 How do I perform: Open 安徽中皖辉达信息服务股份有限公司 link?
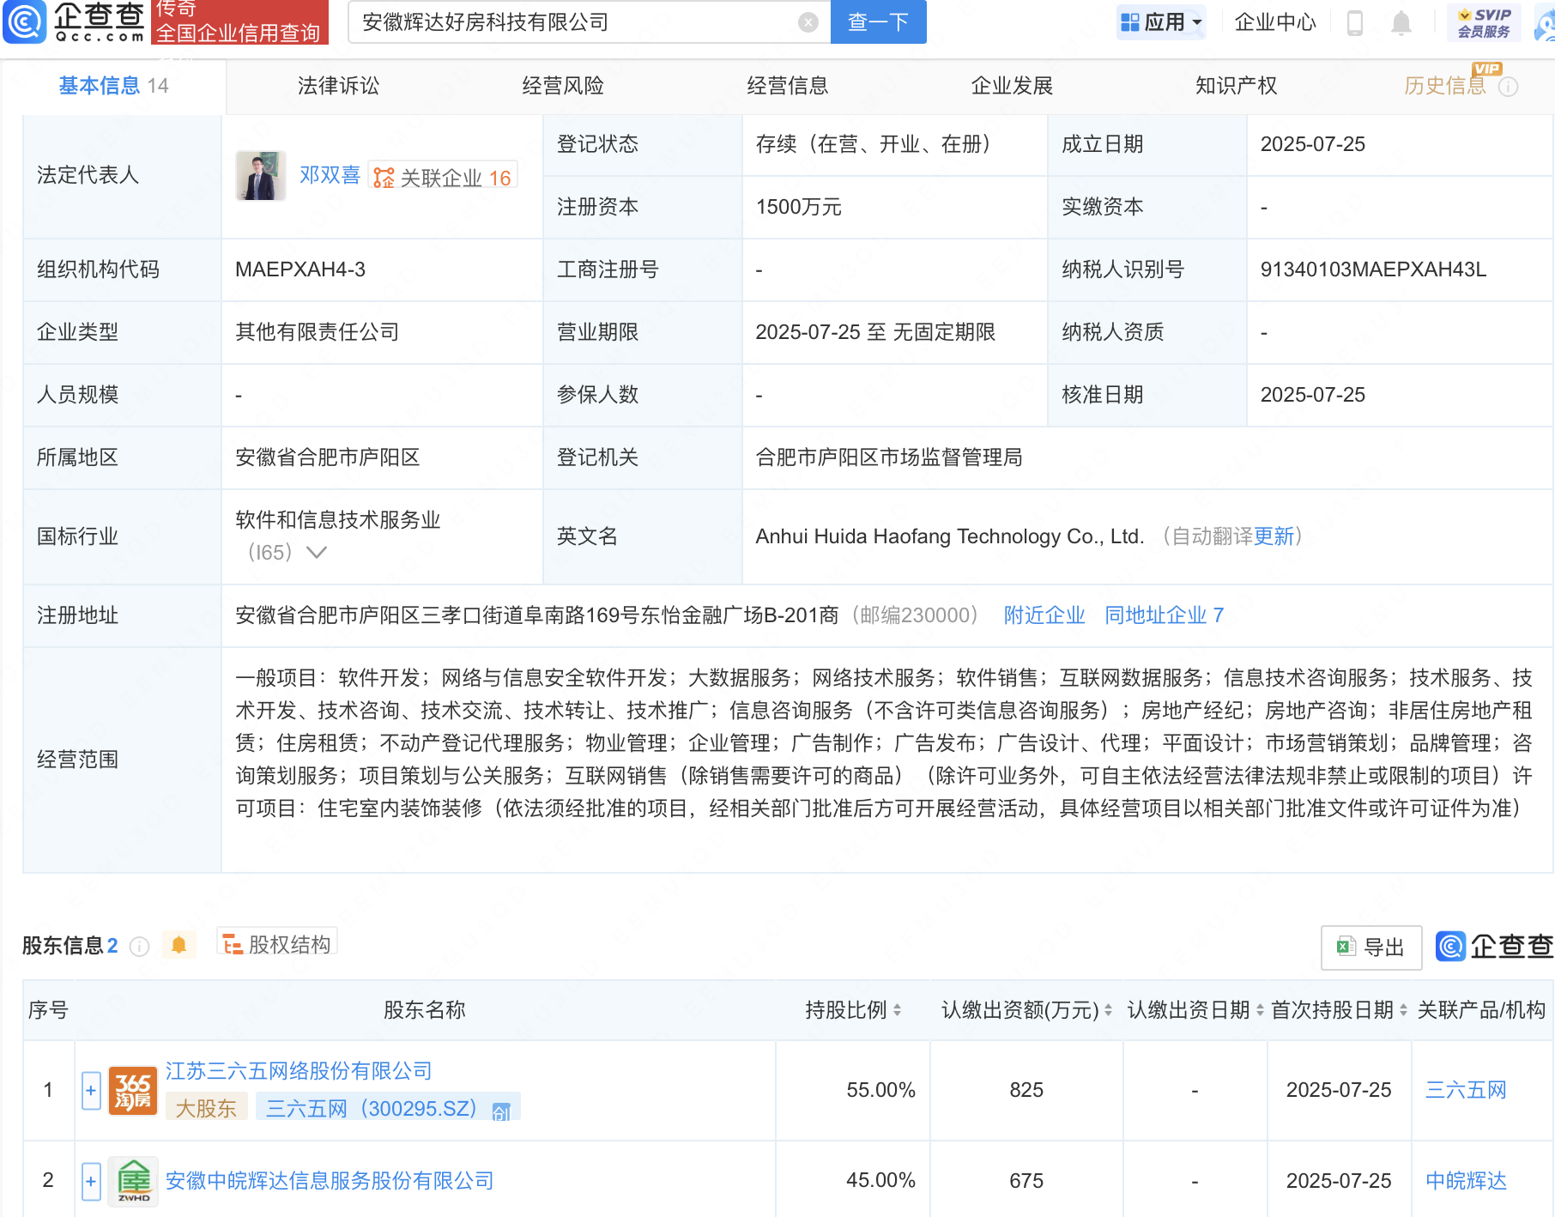330,1181
